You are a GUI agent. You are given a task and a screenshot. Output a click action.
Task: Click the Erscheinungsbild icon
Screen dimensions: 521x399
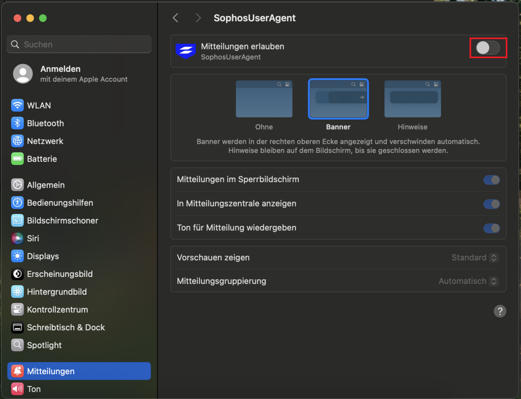tap(17, 274)
